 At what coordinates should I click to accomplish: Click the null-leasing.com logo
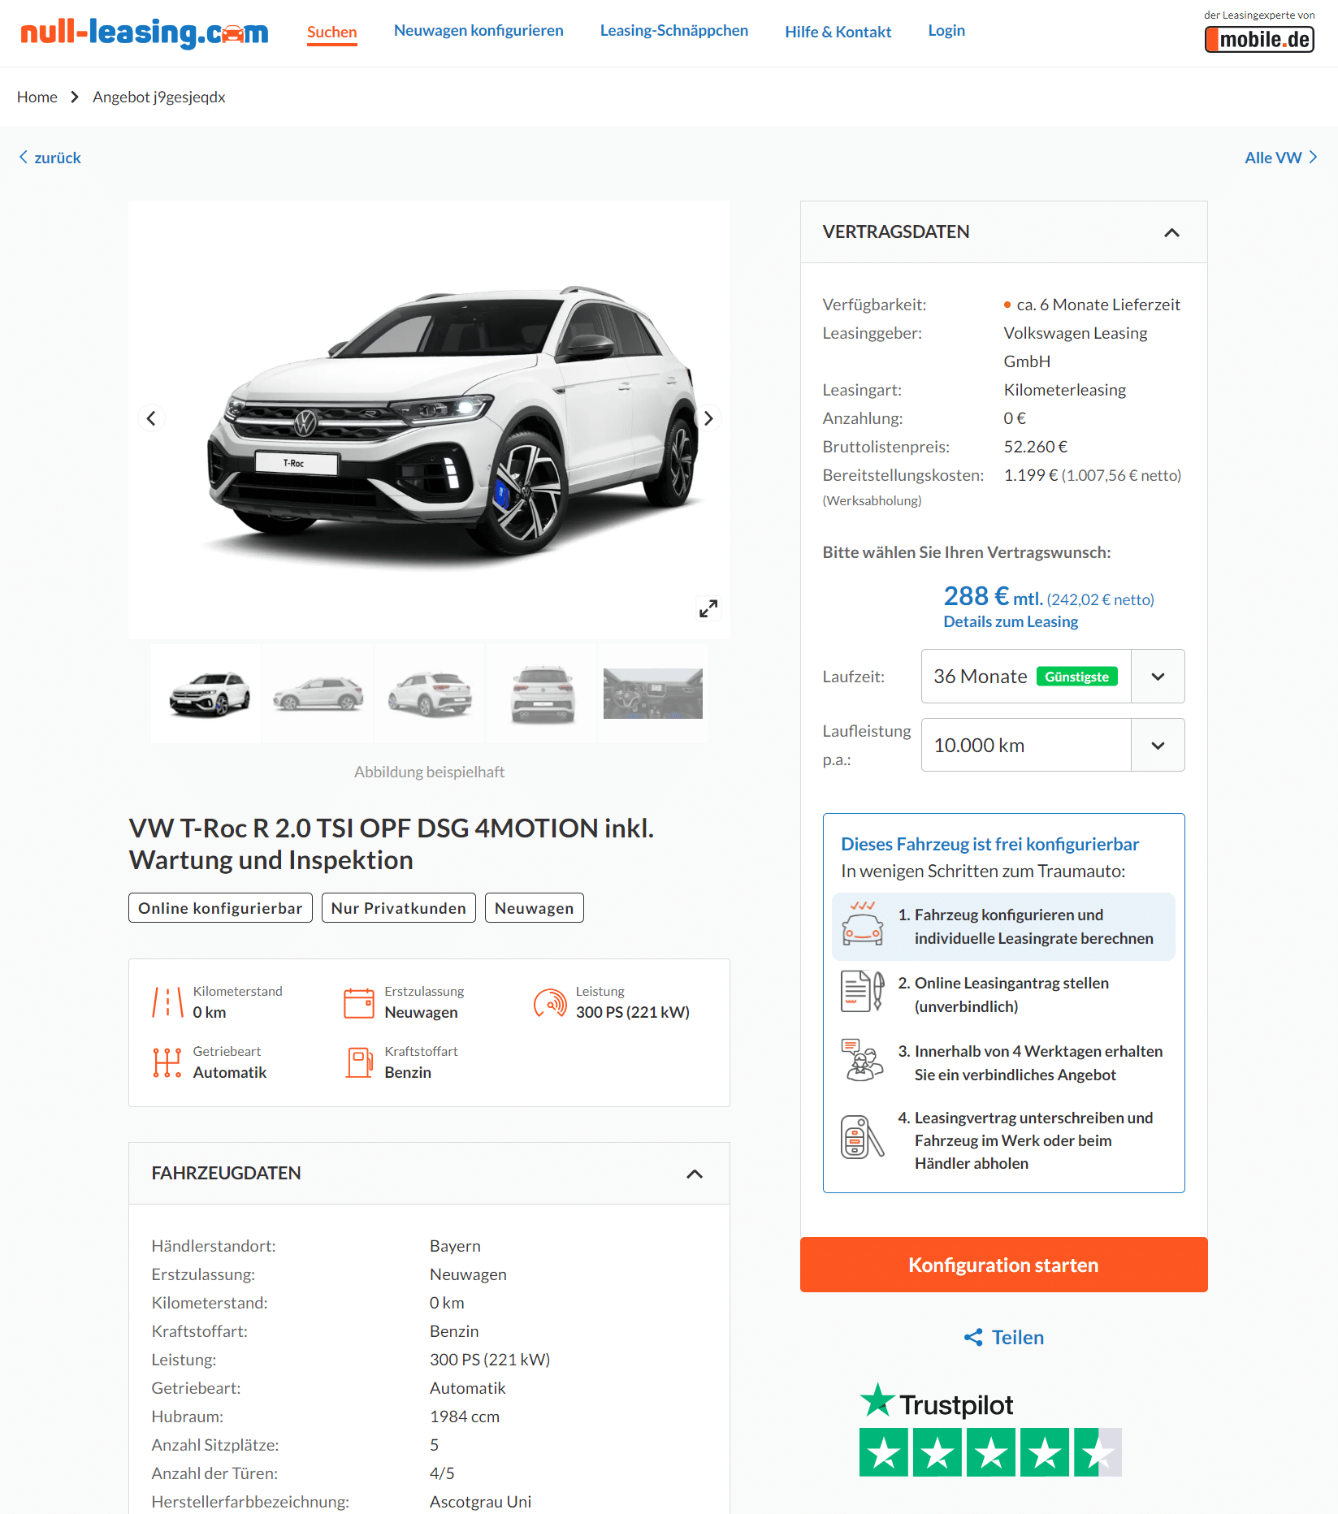pyautogui.click(x=144, y=32)
